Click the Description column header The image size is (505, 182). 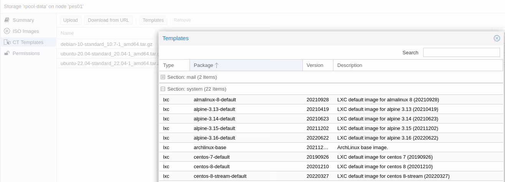coord(418,65)
